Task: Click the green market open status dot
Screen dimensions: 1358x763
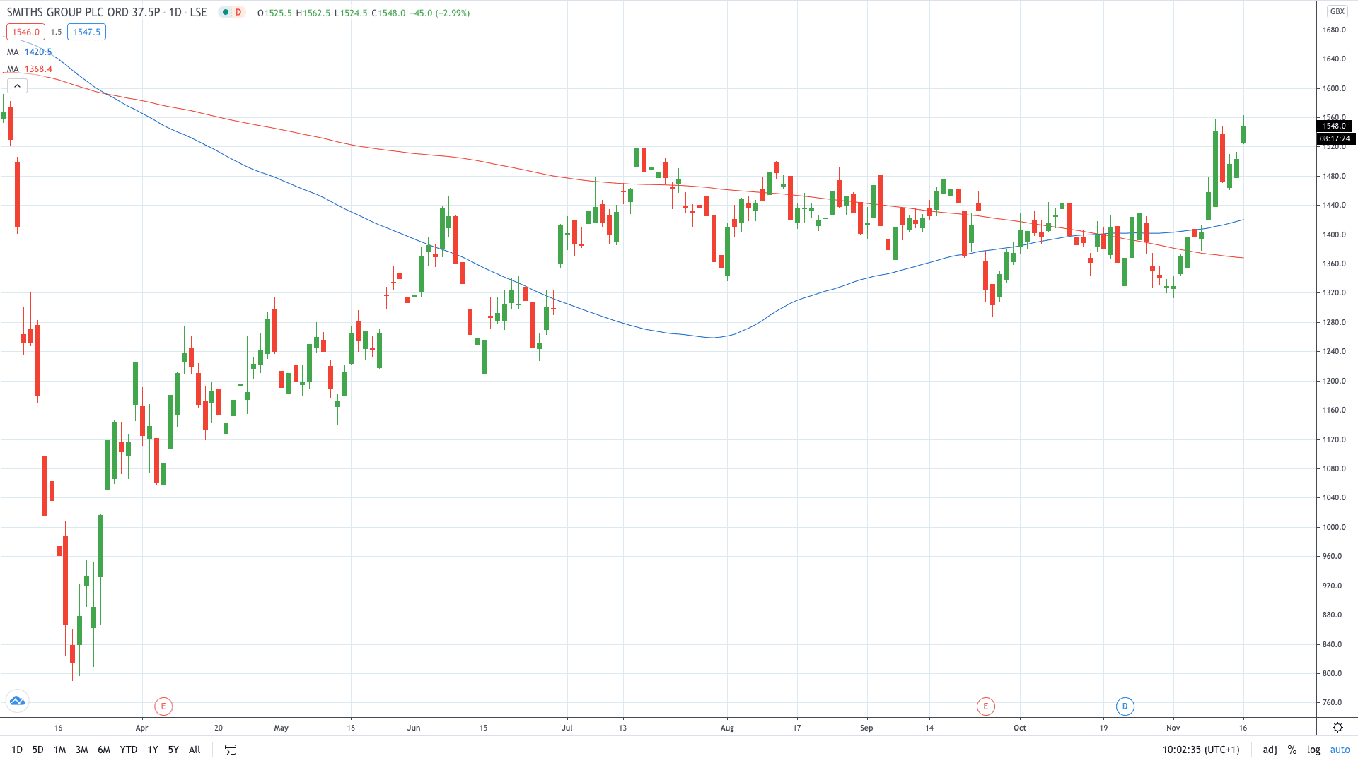Action: pyautogui.click(x=225, y=12)
